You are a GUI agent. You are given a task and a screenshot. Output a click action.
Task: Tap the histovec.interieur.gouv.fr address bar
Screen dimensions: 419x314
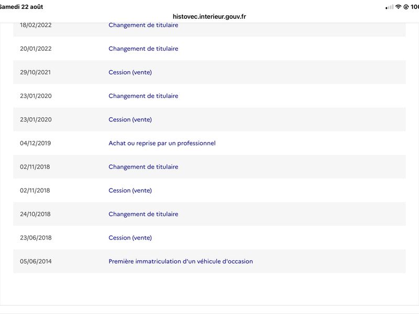point(209,17)
